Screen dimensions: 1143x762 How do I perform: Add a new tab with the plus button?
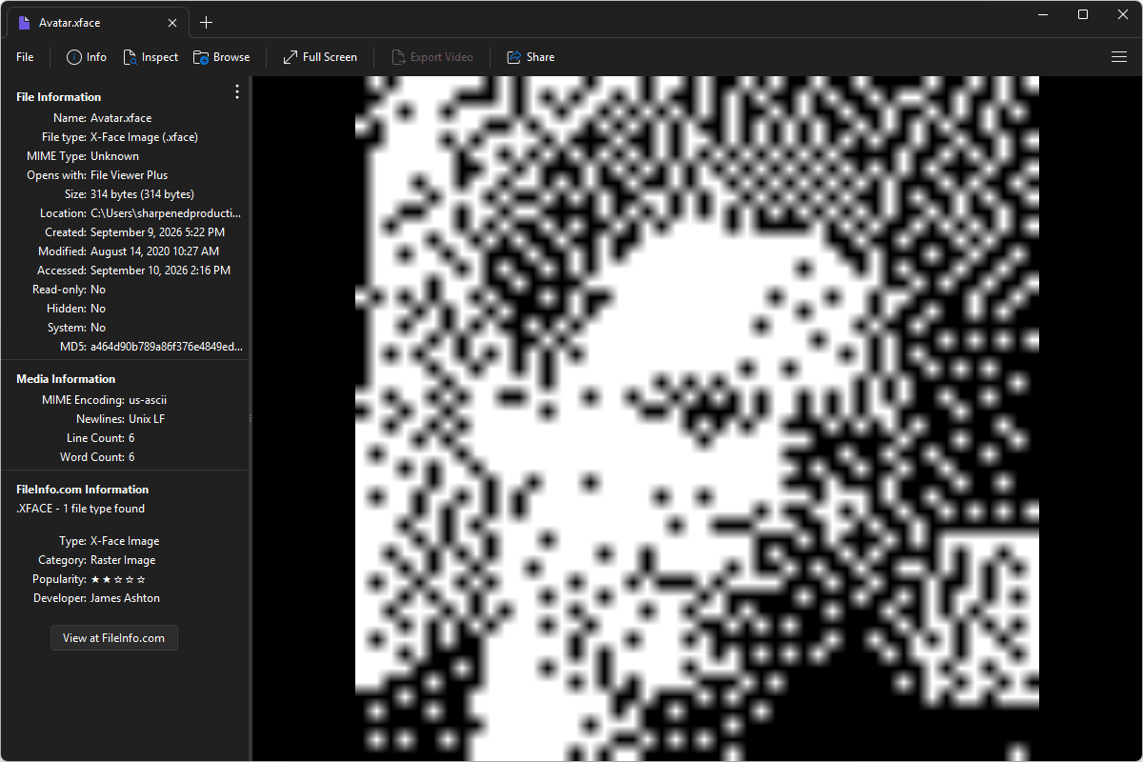tap(207, 23)
